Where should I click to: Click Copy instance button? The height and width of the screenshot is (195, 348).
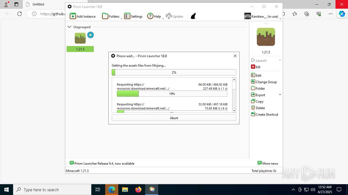257,101
